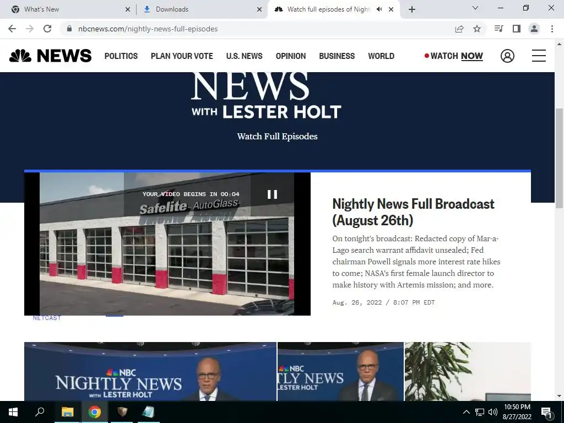Open the Business section
This screenshot has width=564, height=423.
click(x=337, y=56)
